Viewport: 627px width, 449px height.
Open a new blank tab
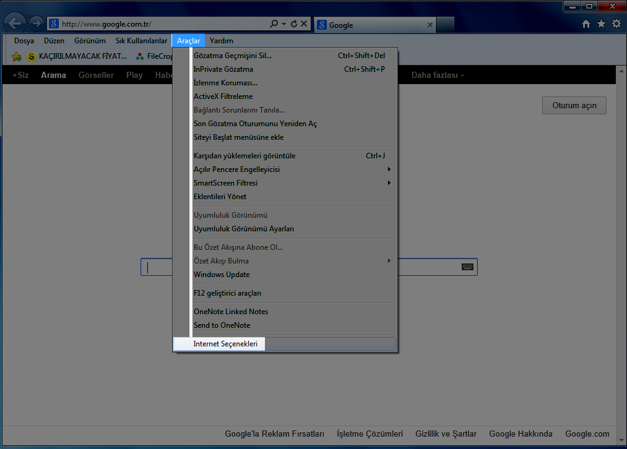tap(445, 25)
